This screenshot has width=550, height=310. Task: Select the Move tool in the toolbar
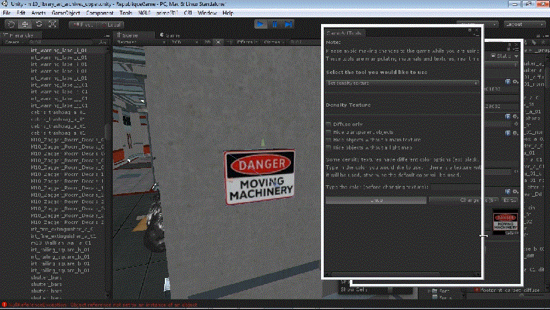25,24
